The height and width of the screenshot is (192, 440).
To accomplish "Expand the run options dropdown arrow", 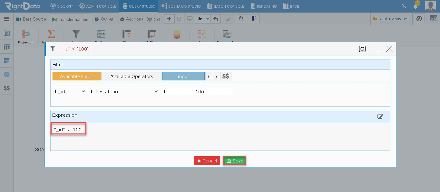I will coord(208,19).
